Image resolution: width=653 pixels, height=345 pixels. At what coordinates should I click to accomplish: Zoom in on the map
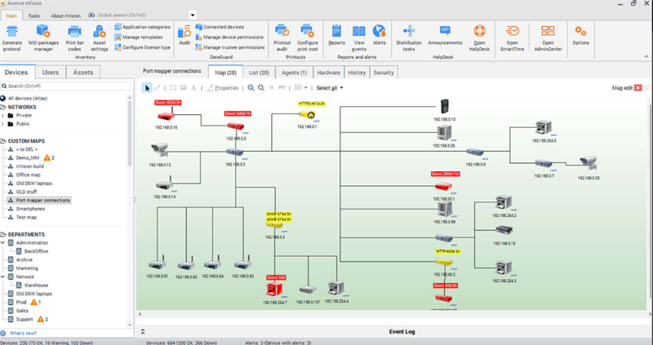point(251,88)
